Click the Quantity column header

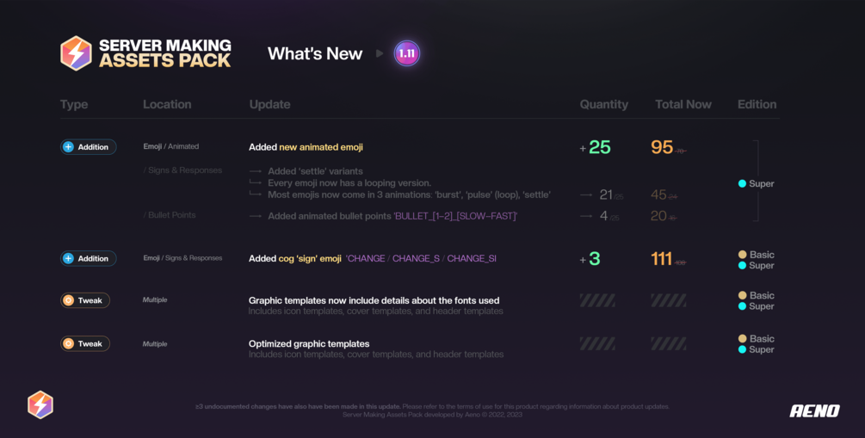(x=603, y=104)
